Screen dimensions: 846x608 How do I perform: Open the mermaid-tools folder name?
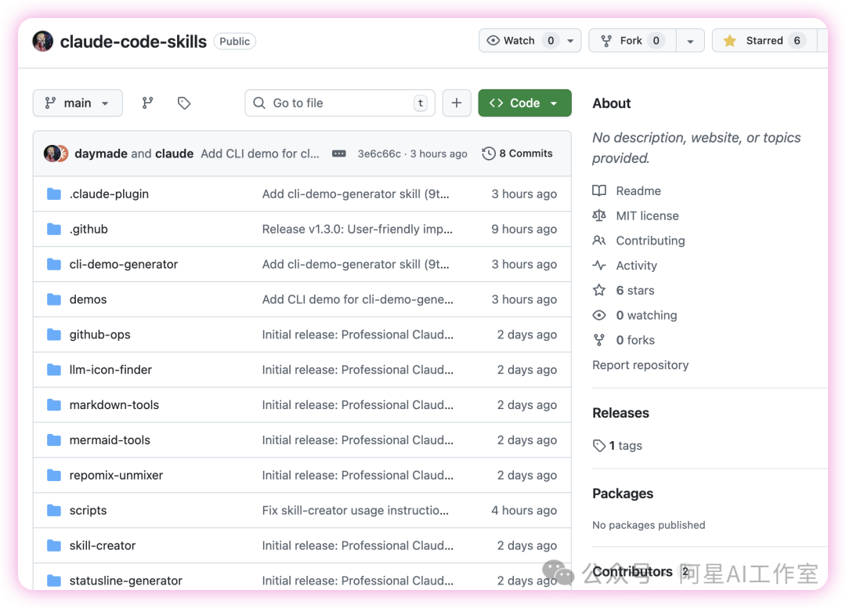pyautogui.click(x=110, y=440)
